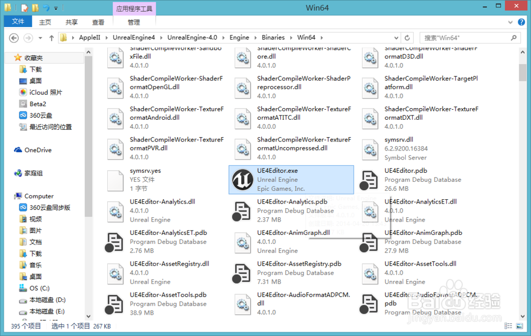
Task: Expand the address bar history dropdown
Action: [x=396, y=38]
